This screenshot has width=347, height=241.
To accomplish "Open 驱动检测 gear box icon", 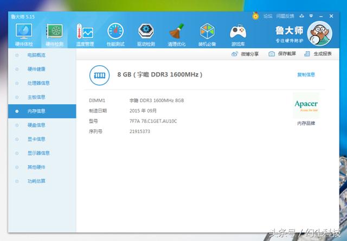I will 146,31.
